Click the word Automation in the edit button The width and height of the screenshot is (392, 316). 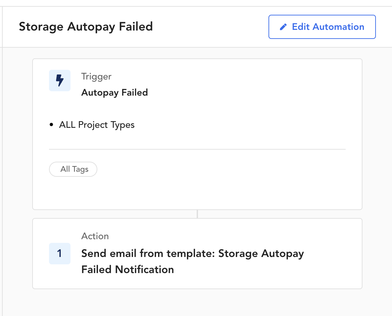point(338,27)
